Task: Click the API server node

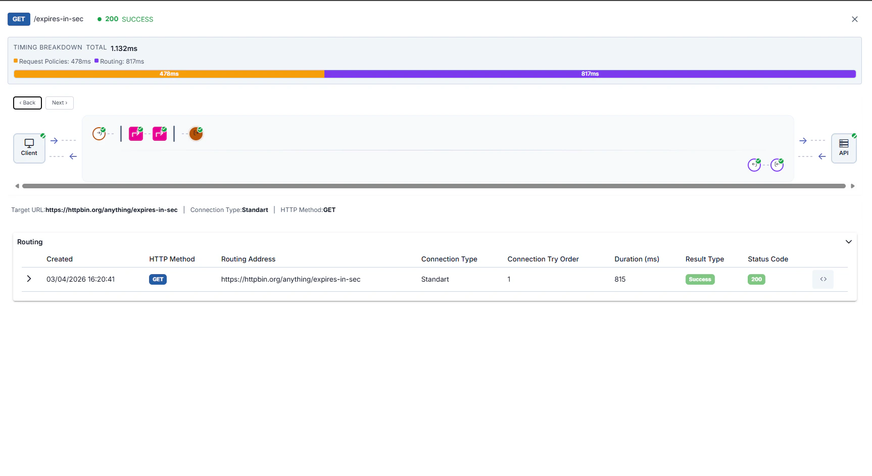Action: (x=844, y=148)
